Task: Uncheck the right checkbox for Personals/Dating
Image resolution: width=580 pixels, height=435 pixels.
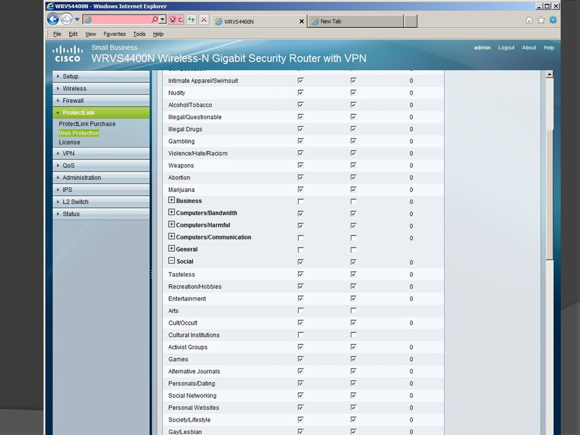Action: (x=353, y=383)
